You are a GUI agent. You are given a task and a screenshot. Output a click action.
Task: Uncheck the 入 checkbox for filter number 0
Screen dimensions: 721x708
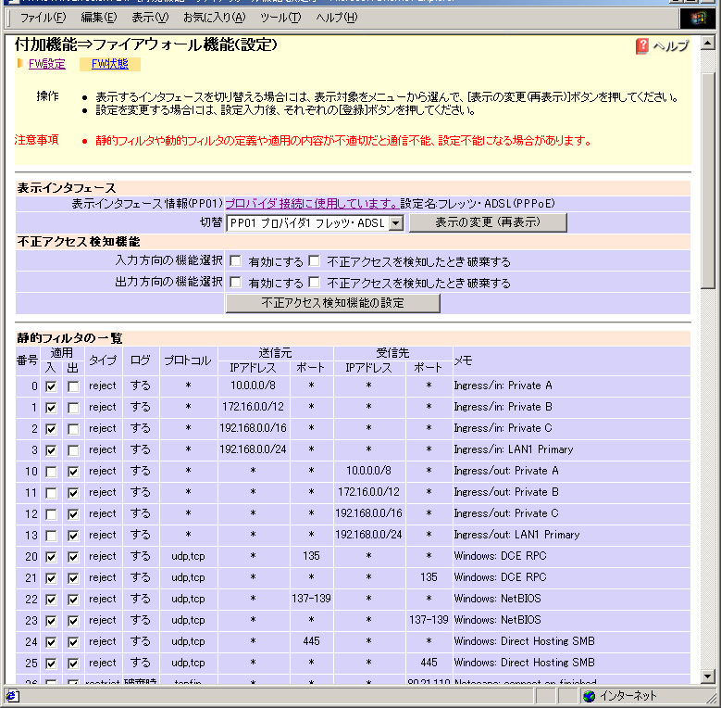[51, 386]
